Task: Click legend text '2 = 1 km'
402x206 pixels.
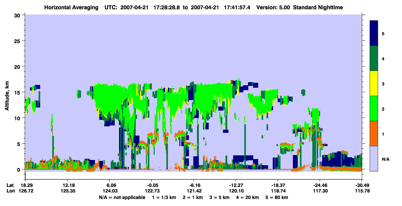Action: click(x=193, y=197)
